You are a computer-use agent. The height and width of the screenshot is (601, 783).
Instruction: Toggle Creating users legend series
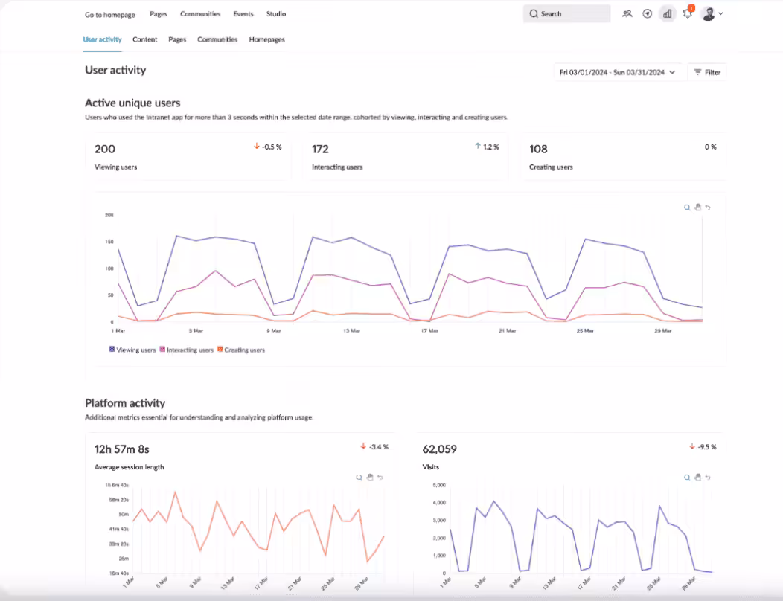(240, 350)
